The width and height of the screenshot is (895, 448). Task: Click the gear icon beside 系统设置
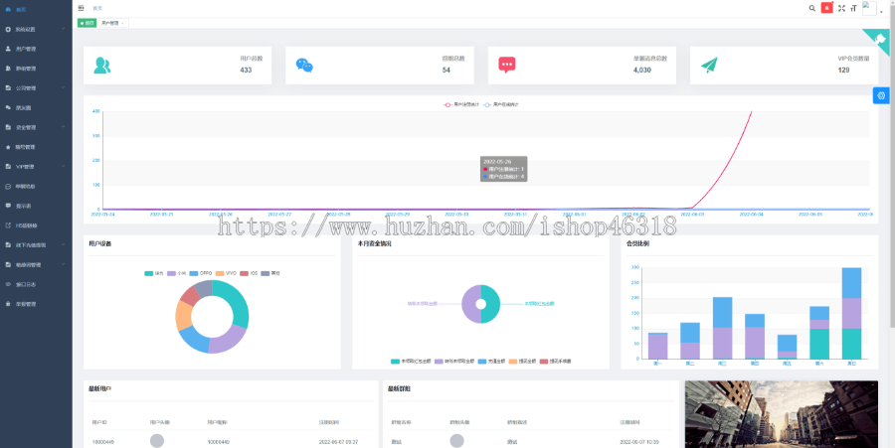tap(8, 29)
